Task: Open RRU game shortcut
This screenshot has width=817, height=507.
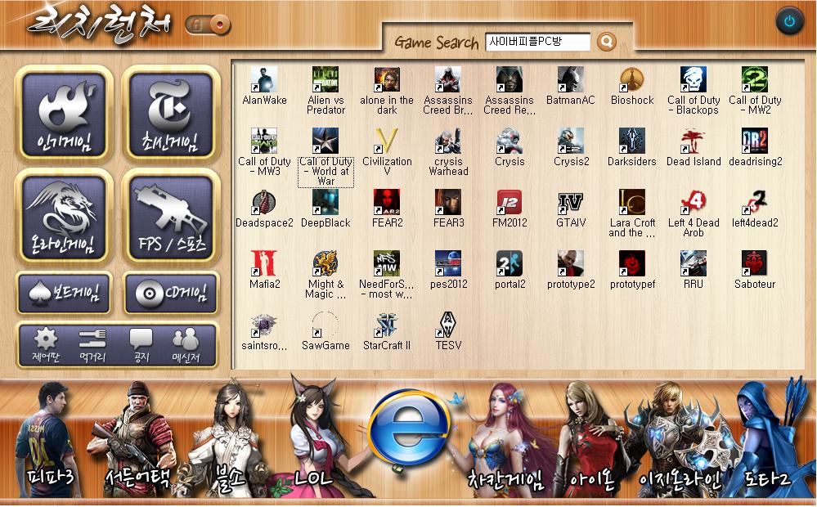Action: [x=694, y=270]
